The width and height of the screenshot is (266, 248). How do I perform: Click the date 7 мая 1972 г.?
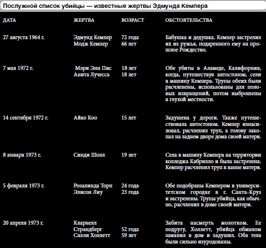[x=18, y=68]
